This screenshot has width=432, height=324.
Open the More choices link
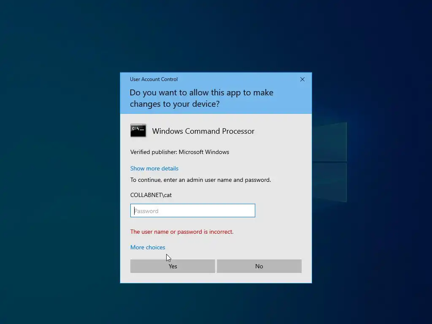click(148, 247)
